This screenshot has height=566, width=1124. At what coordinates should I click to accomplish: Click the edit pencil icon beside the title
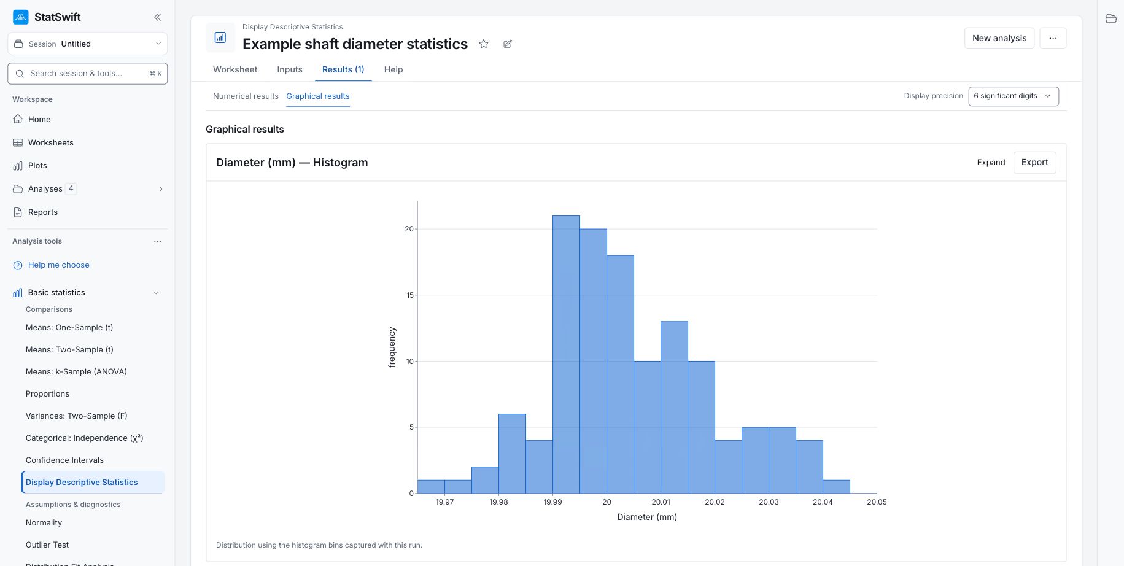[508, 44]
